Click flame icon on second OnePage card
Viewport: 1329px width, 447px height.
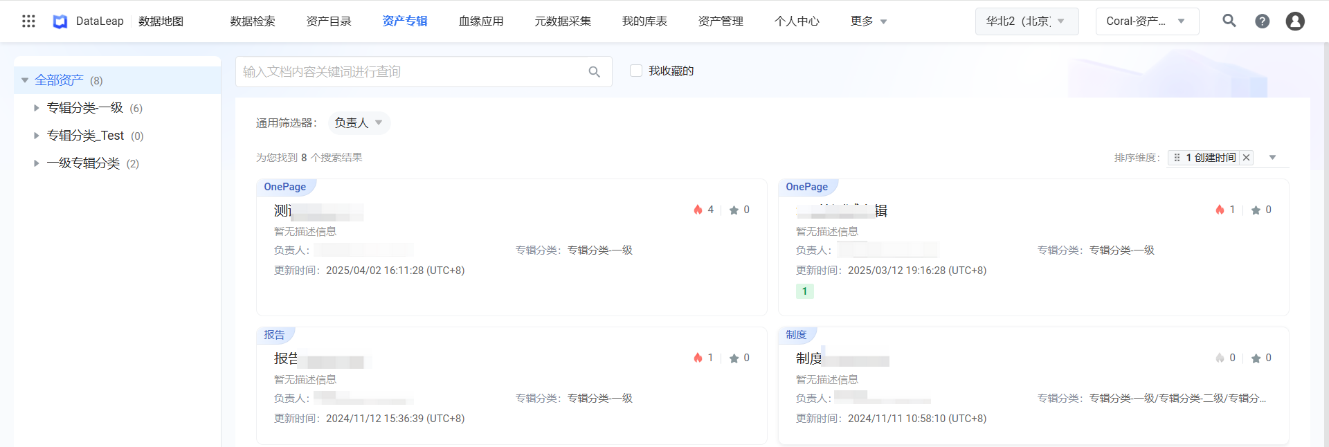1220,210
